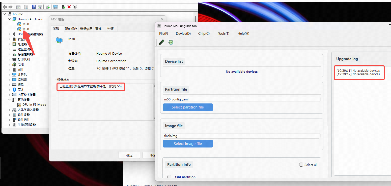391x186 pixels.
Task: Click the Disable device down-arrow circle icon
Action: (x=75, y=7)
